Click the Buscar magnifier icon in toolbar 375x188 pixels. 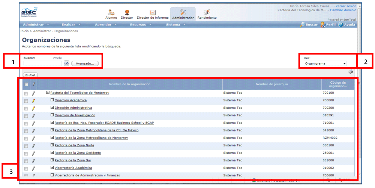tap(303, 24)
